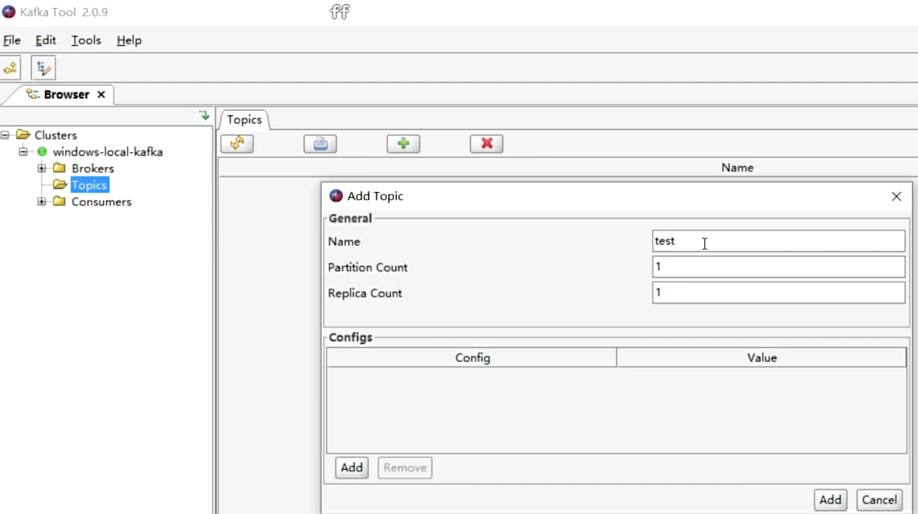Collapse the windows-local-kafka node
The height and width of the screenshot is (514, 918).
24,152
